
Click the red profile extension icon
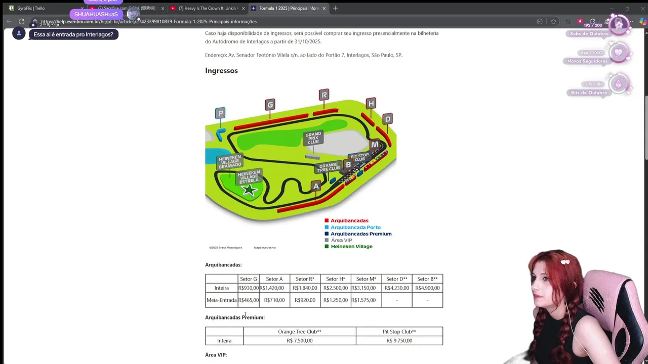pyautogui.click(x=580, y=21)
